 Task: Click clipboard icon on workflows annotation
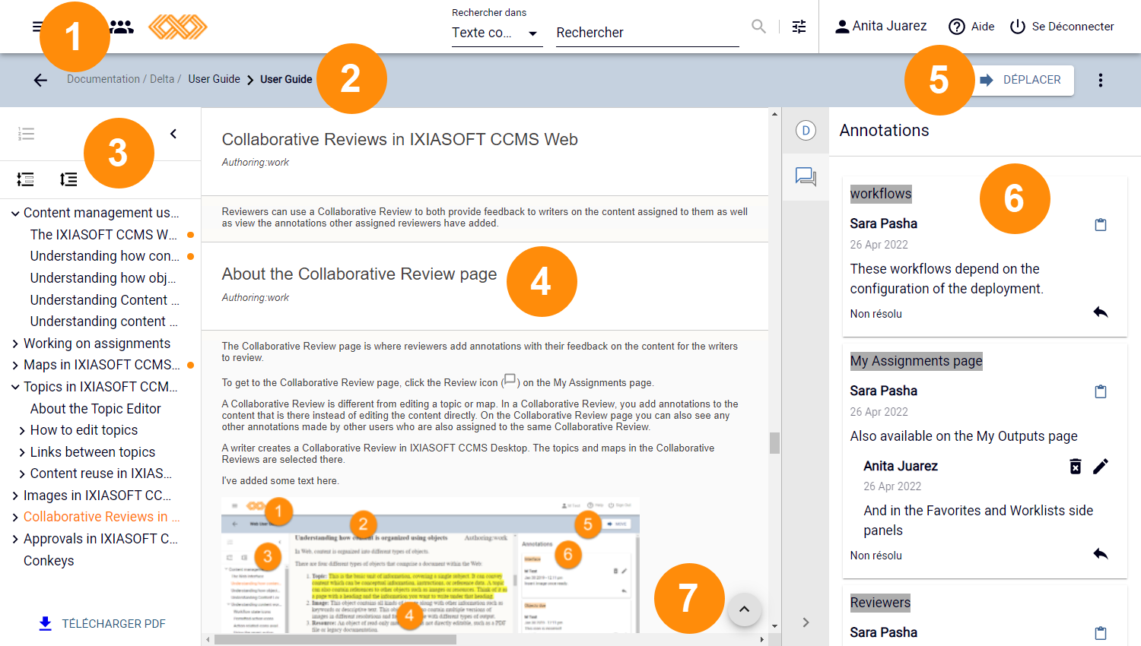click(1100, 225)
